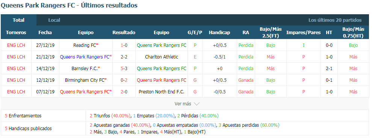Image resolution: width=372 pixels, height=138 pixels.
Task: Click Barnsley F.C. team name
Action: [85, 68]
